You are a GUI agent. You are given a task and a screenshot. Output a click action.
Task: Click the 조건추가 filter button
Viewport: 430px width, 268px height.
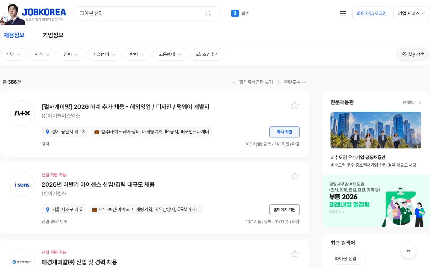point(207,54)
